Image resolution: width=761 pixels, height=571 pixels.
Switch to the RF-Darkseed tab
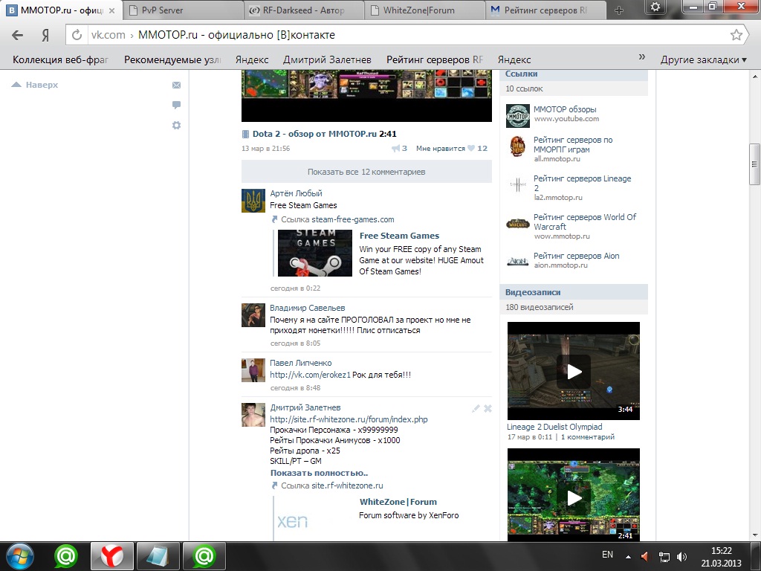pos(303,10)
